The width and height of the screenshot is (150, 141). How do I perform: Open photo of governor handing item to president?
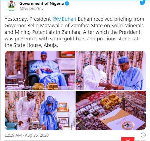click(x=111, y=71)
